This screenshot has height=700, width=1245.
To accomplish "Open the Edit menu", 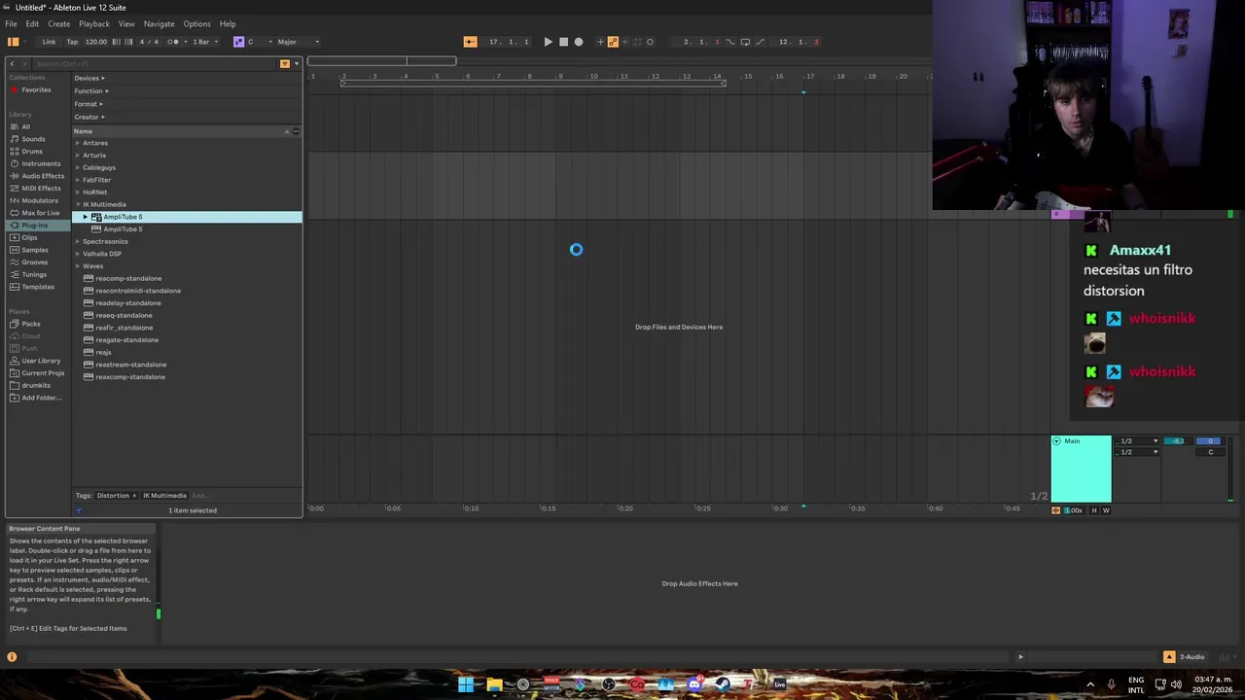I will (x=32, y=23).
